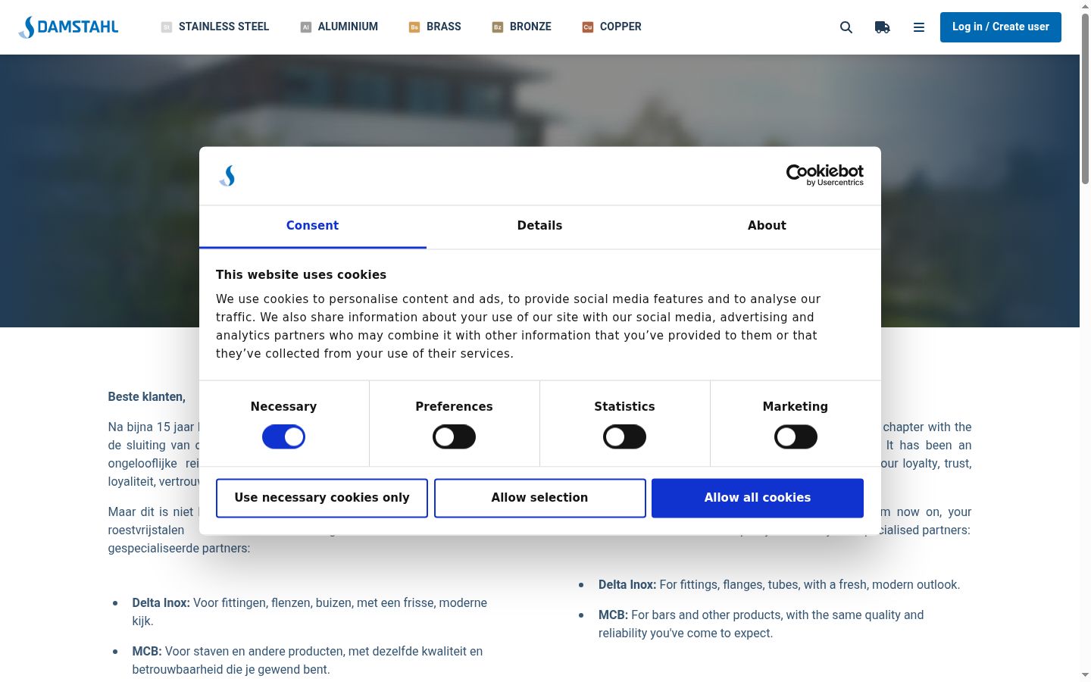This screenshot has height=682, width=1091.
Task: Switch to the Consent tab
Action: pos(313,226)
